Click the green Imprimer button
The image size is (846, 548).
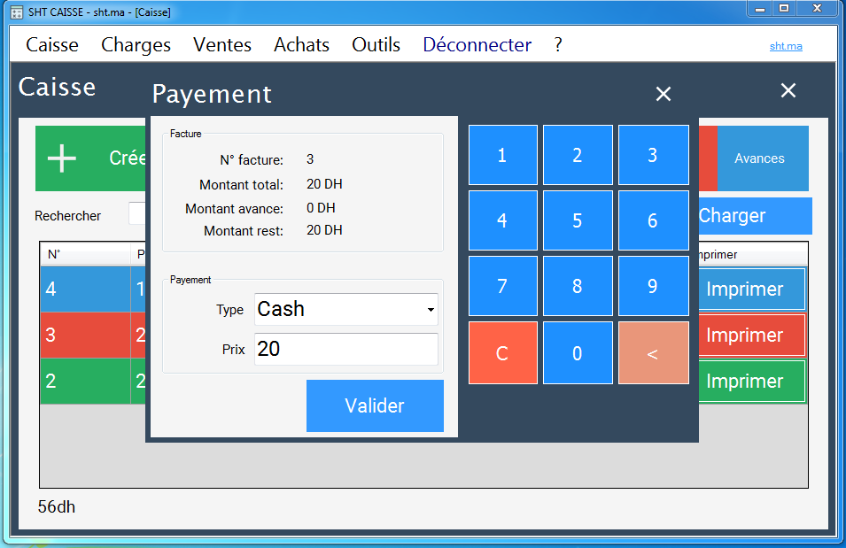pyautogui.click(x=752, y=381)
